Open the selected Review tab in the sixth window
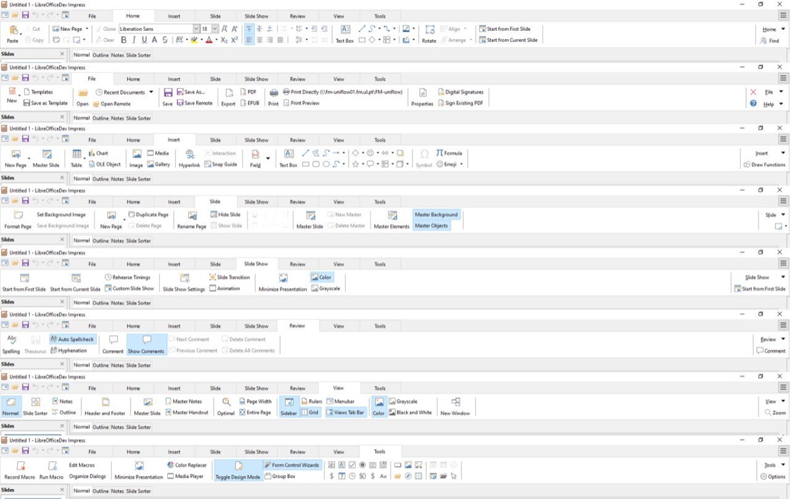Image resolution: width=790 pixels, height=499 pixels. pyautogui.click(x=298, y=325)
